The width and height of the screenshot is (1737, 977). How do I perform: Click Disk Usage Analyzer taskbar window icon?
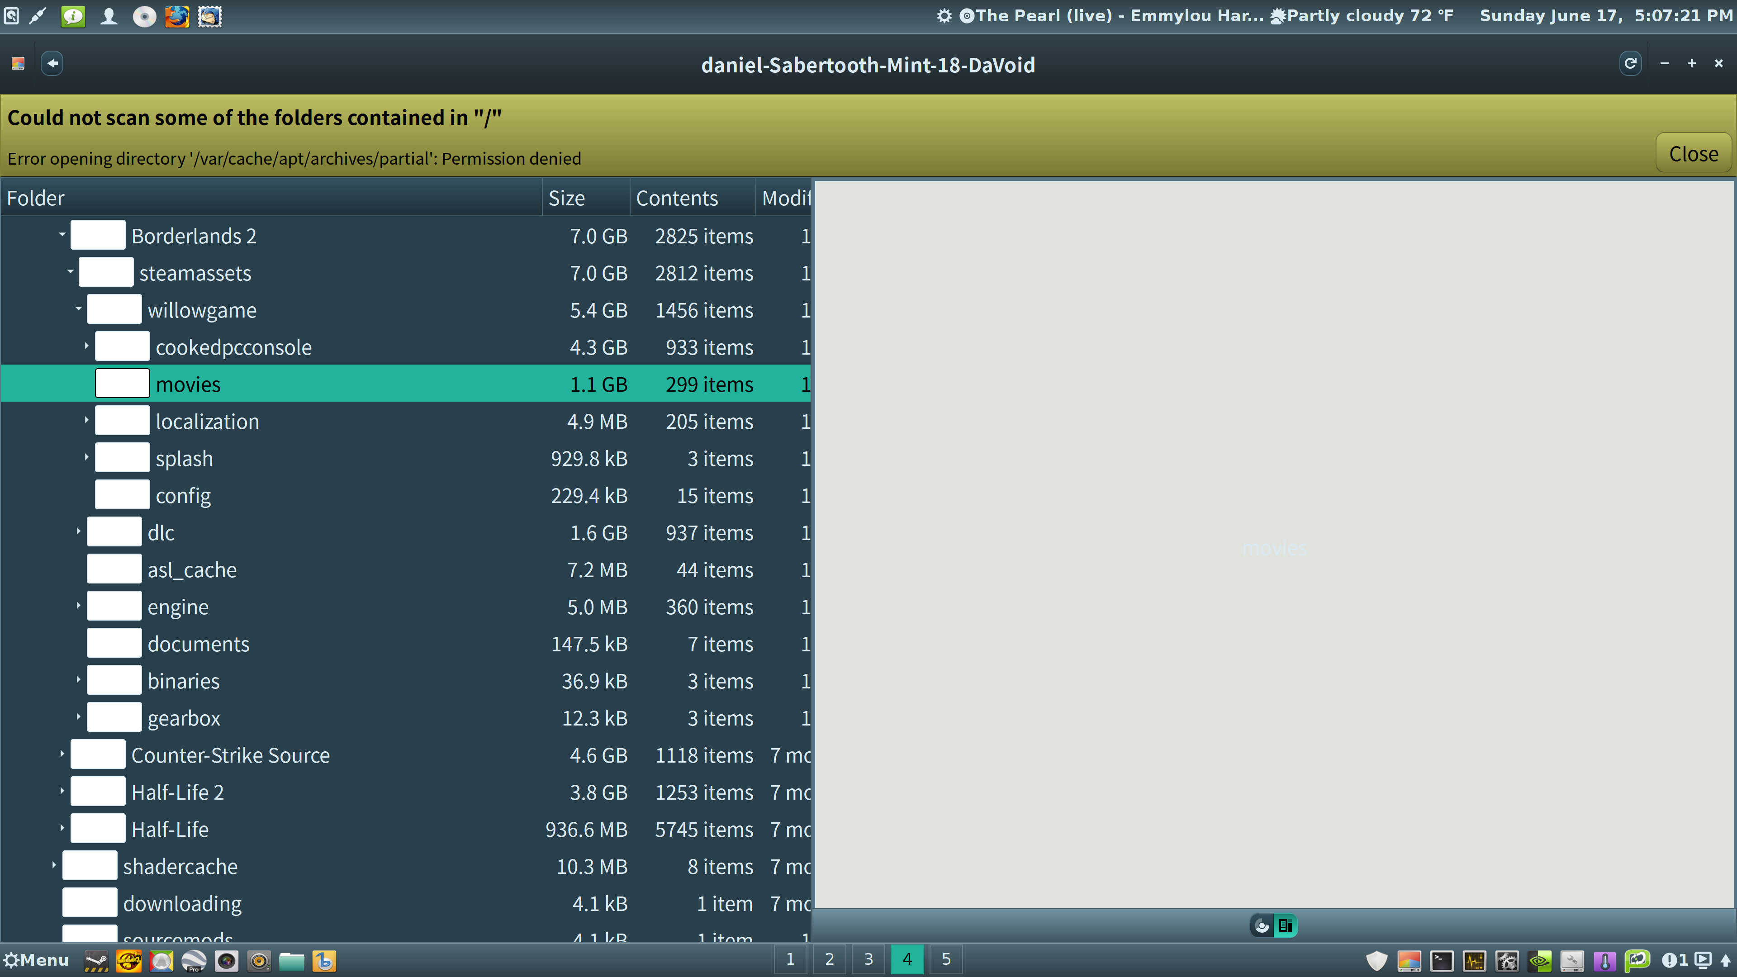[x=1410, y=961]
